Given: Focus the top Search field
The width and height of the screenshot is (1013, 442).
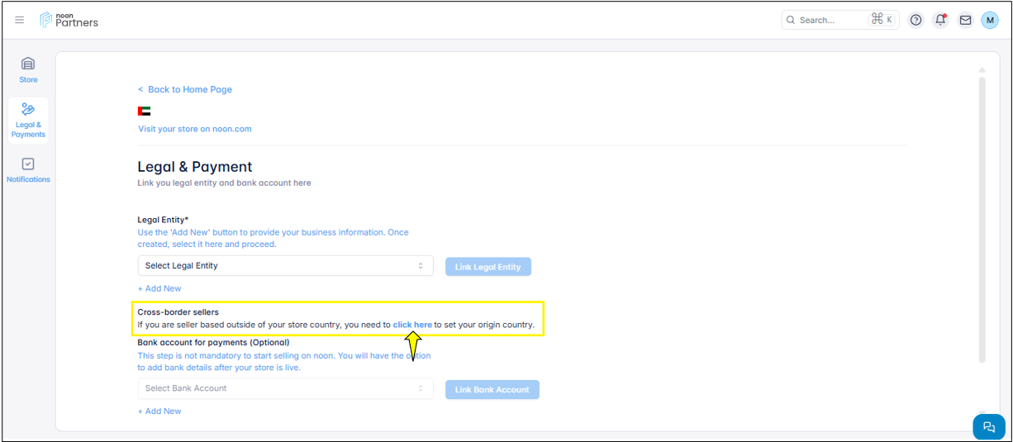Looking at the screenshot, I should pos(830,20).
